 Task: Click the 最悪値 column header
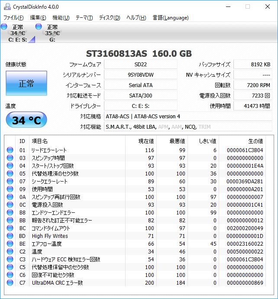click(x=172, y=141)
